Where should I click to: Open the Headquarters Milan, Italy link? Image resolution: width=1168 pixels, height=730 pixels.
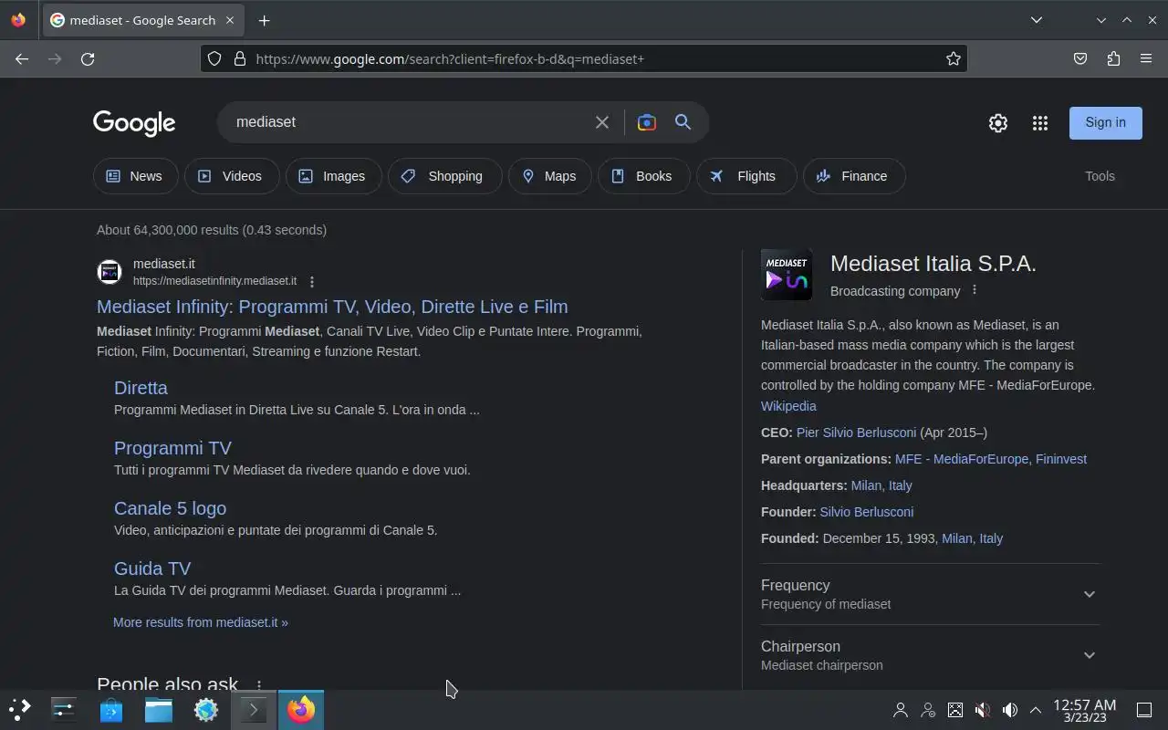pos(881,485)
